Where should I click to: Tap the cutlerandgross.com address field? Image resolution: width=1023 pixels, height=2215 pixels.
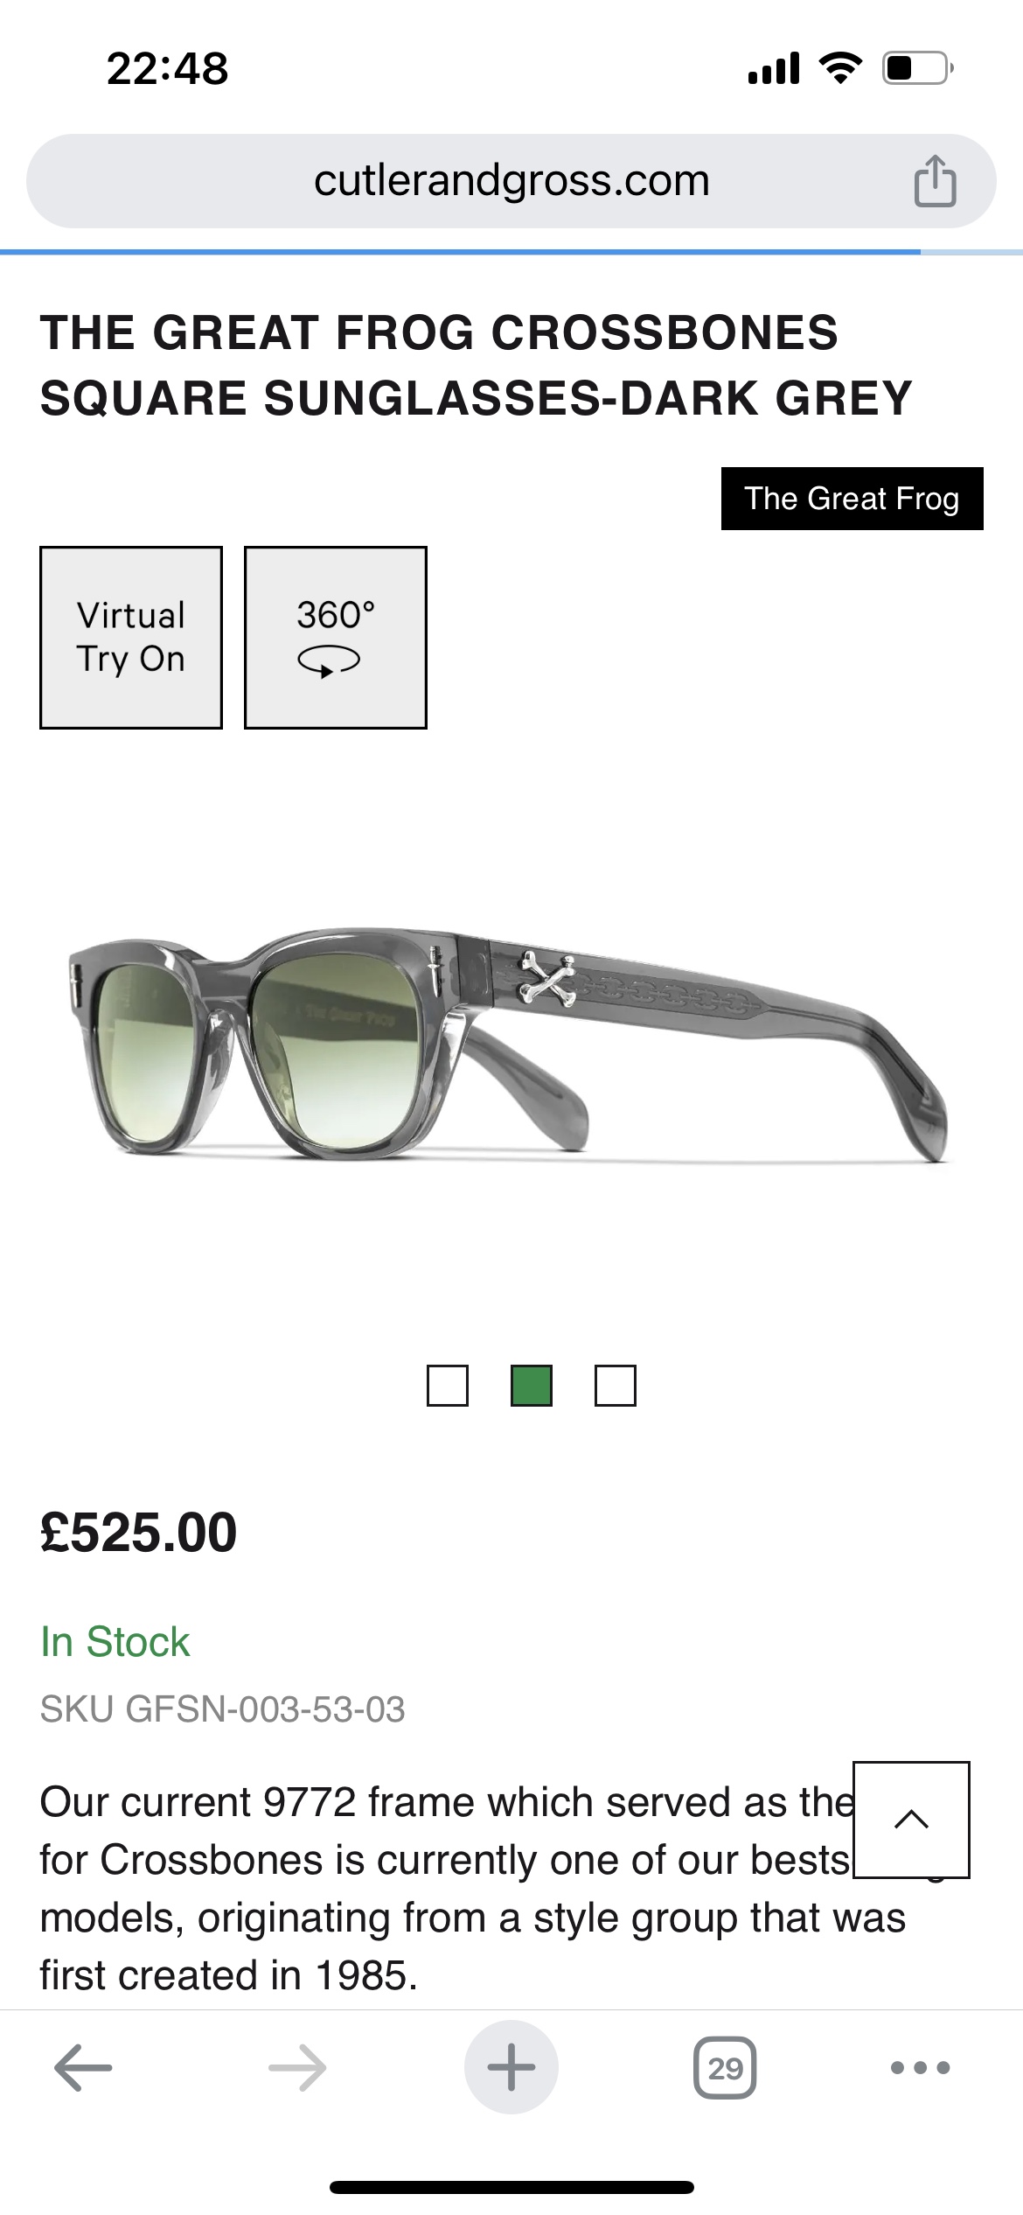511,181
